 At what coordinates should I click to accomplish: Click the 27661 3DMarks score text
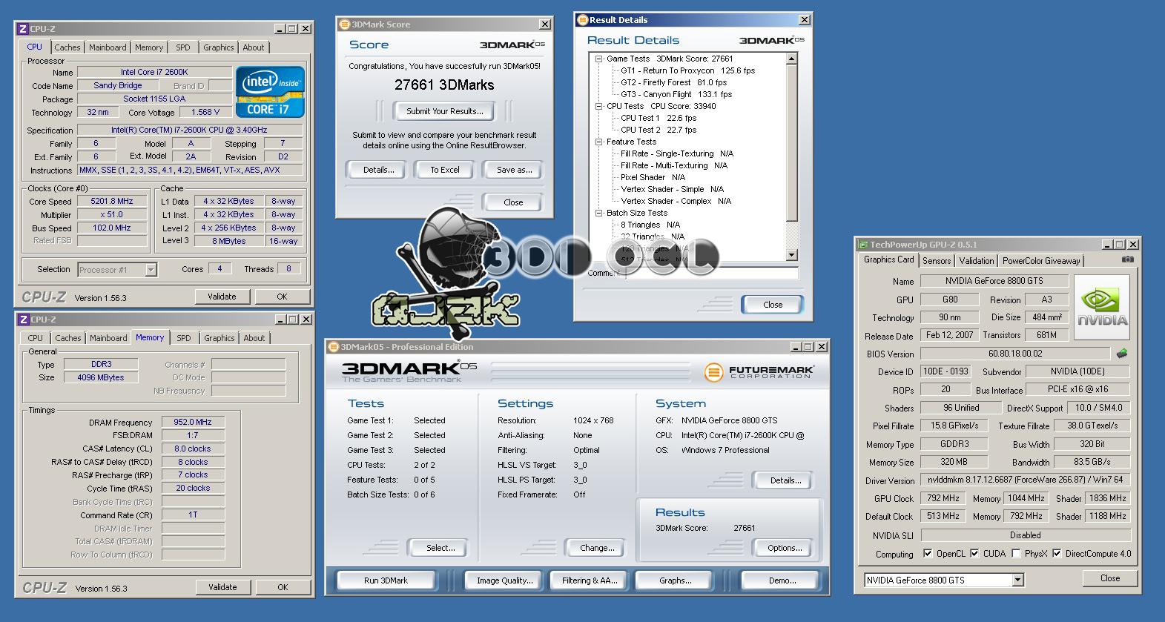pyautogui.click(x=444, y=85)
